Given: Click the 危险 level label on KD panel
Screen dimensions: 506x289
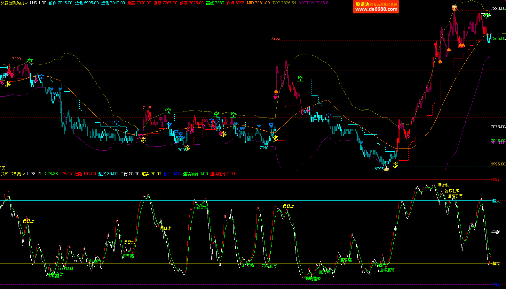Looking at the screenshot, I should (496, 179).
